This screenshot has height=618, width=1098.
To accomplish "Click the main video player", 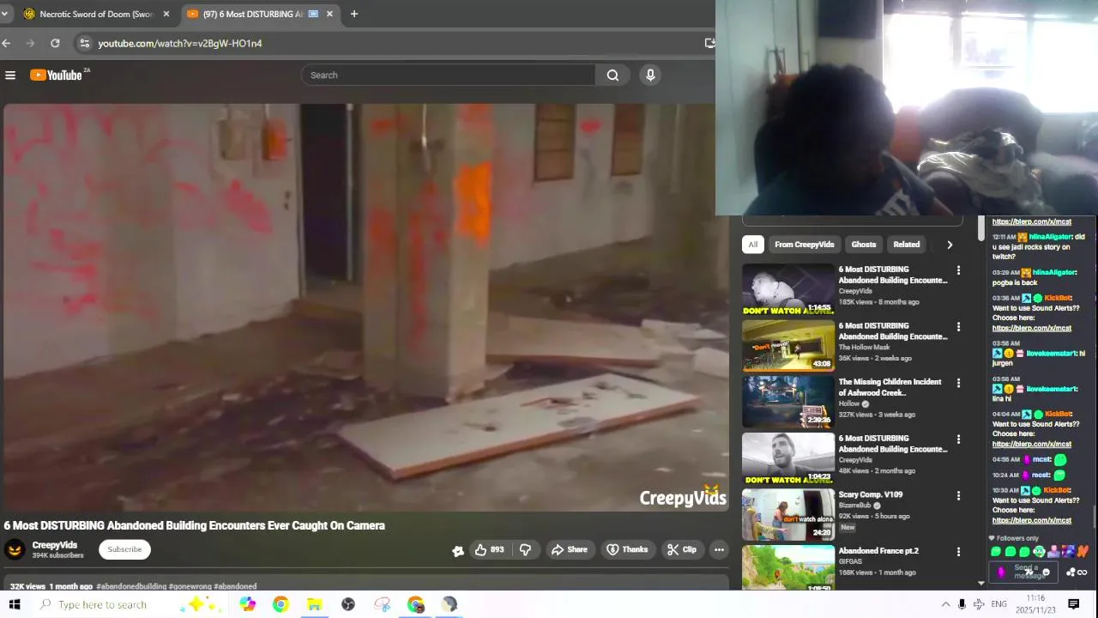I will [x=365, y=307].
